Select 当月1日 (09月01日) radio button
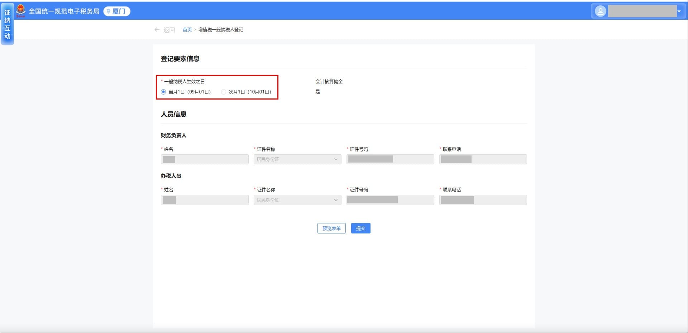This screenshot has width=688, height=333. 164,92
